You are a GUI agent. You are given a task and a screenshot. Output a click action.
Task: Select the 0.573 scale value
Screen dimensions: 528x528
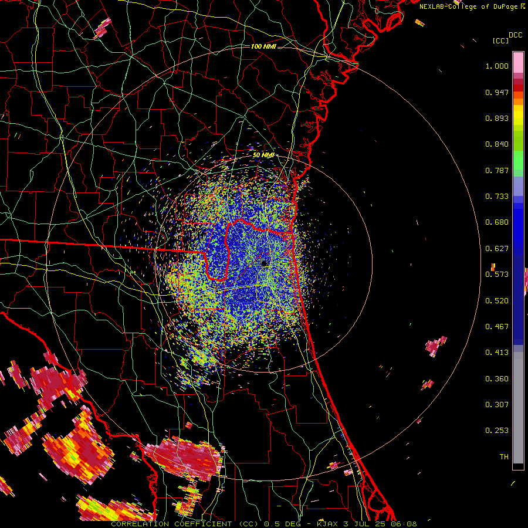pyautogui.click(x=497, y=275)
